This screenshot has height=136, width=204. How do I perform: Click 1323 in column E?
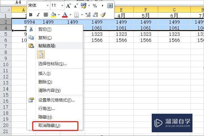pyautogui.click(x=121, y=34)
